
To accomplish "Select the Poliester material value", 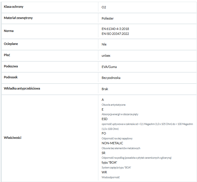I will 108,18.
